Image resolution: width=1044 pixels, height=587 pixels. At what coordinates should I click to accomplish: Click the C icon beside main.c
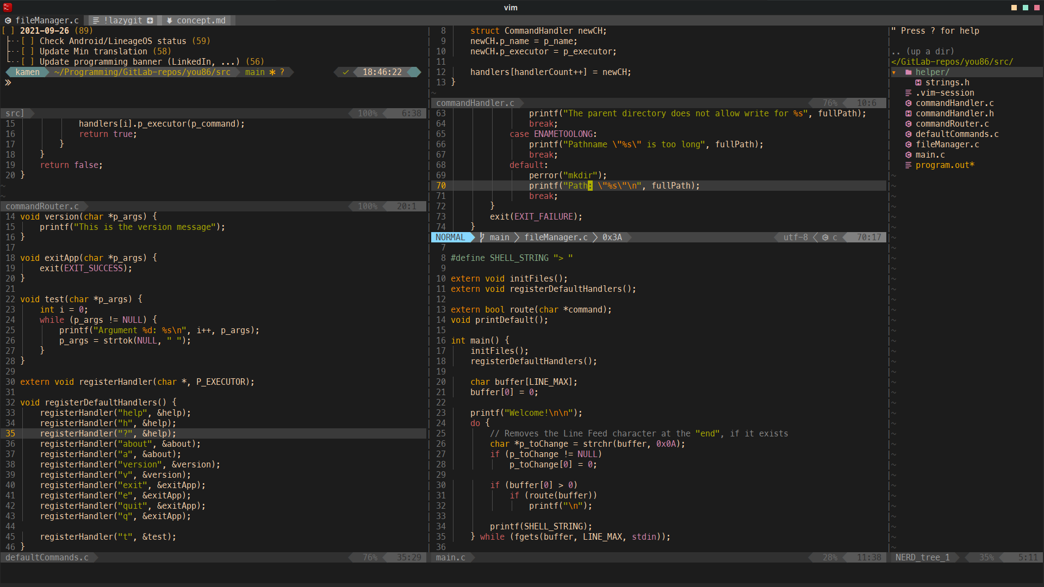pos(908,155)
